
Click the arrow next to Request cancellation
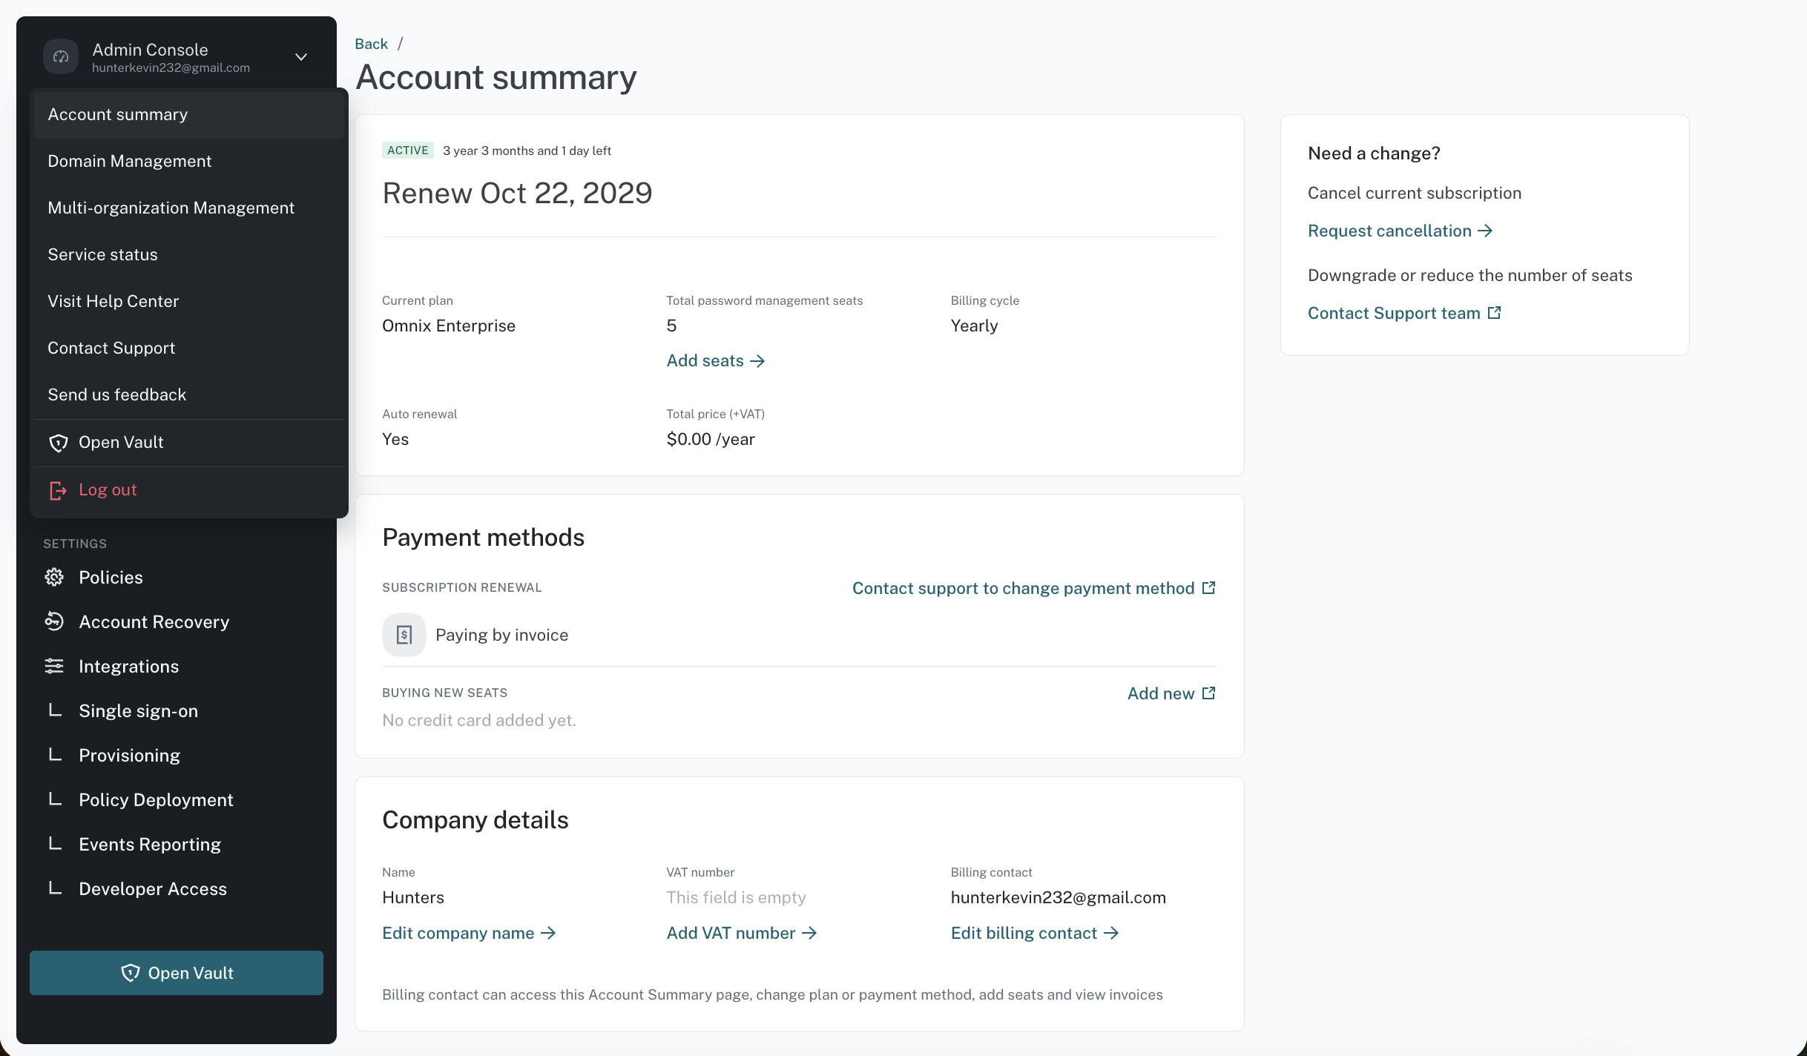click(1485, 231)
